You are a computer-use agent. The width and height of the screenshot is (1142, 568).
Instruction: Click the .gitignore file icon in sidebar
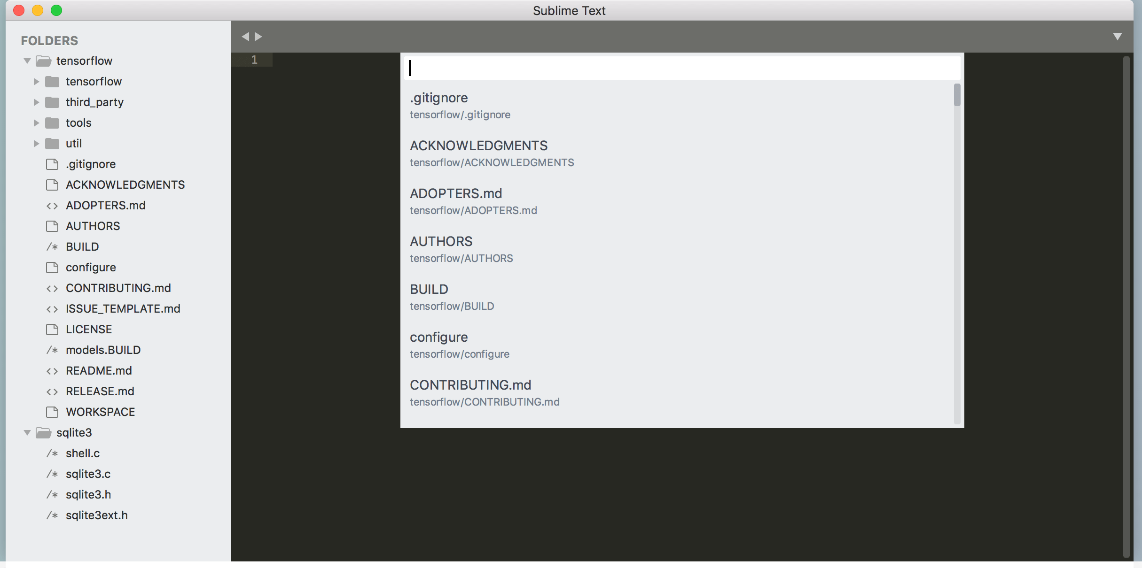tap(52, 164)
